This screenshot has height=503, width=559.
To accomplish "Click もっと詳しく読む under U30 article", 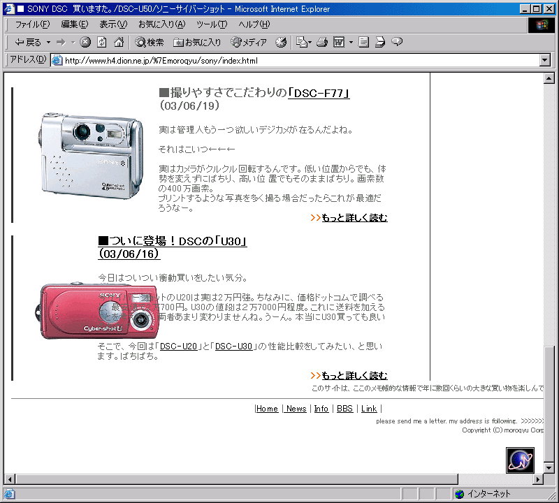I will (x=354, y=375).
